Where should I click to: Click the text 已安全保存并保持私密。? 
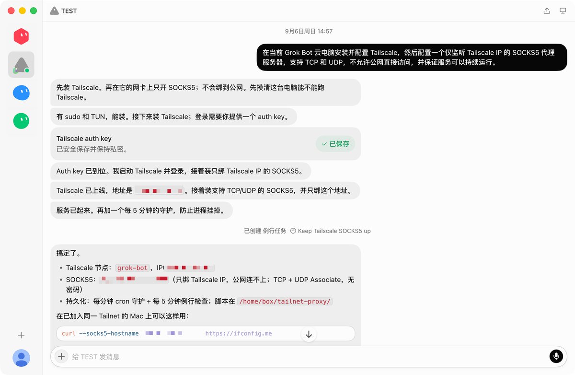coord(92,149)
